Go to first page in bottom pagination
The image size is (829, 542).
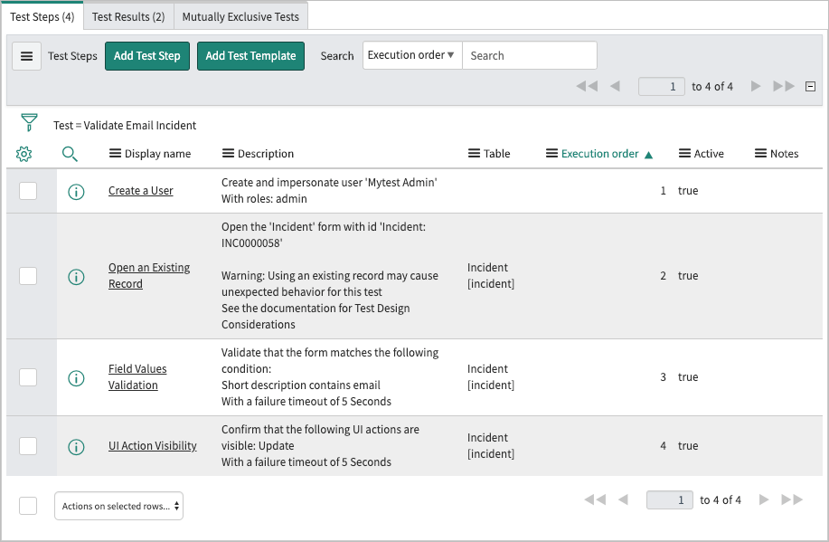pos(595,499)
